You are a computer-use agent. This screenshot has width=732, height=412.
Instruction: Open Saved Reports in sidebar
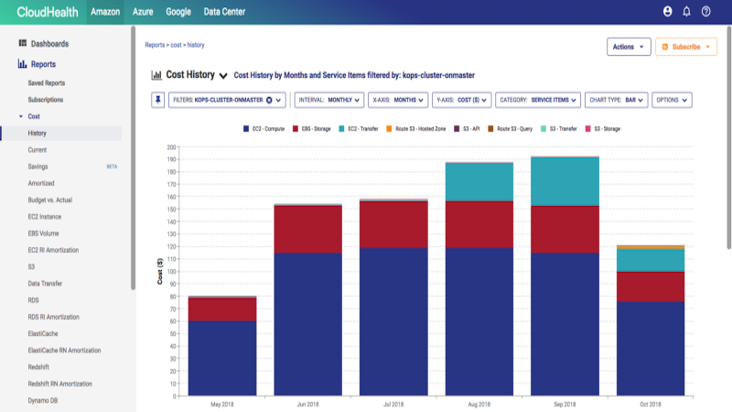[x=47, y=82]
